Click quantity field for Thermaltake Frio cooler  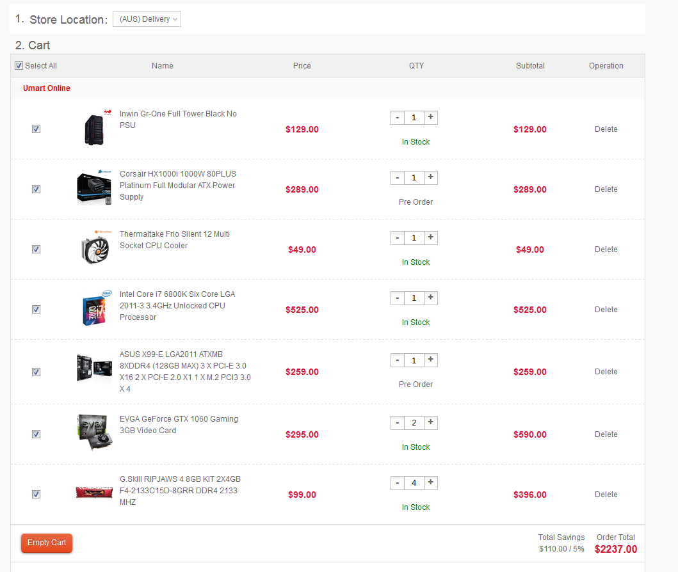pos(414,237)
